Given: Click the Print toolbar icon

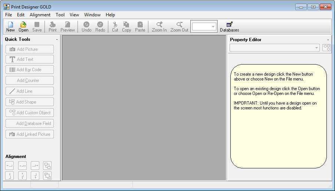Looking at the screenshot, I should pyautogui.click(x=53, y=27).
